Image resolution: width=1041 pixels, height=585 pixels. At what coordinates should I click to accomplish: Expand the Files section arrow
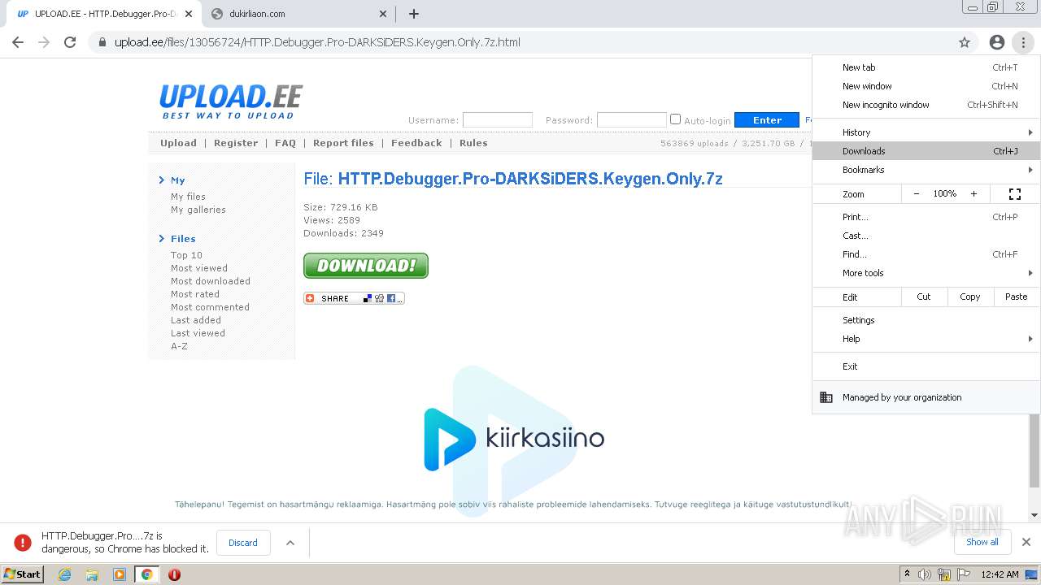pos(162,239)
